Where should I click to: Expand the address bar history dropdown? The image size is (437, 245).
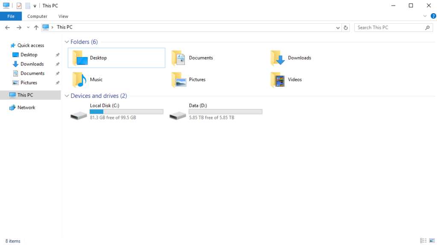click(338, 28)
